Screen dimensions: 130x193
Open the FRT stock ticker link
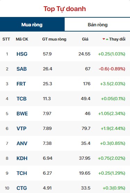click(21, 84)
